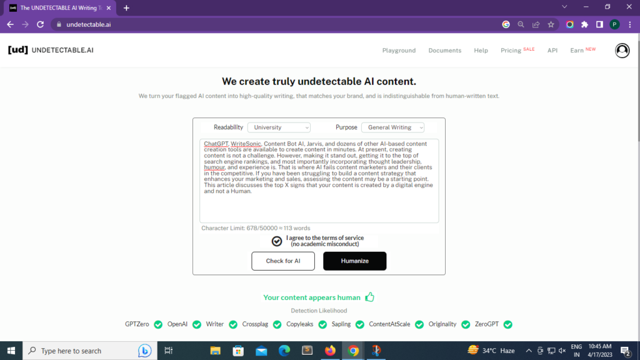Viewport: 640px width, 360px height.
Task: Click the Check for AI button
Action: 283,261
